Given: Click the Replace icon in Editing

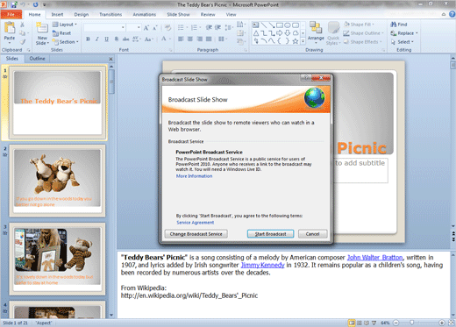Looking at the screenshot, I should [x=394, y=33].
